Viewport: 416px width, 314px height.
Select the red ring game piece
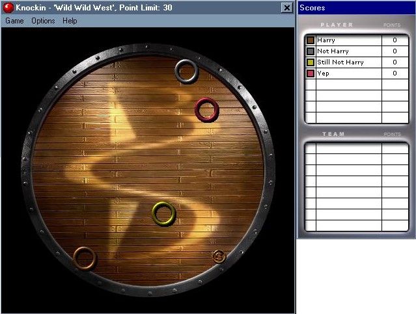[206, 110]
